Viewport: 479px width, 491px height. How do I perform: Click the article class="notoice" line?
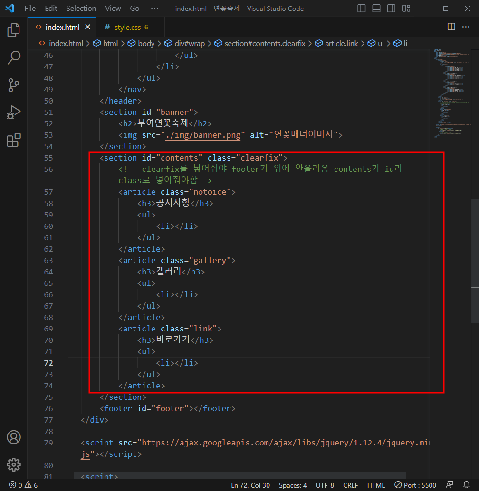click(177, 192)
